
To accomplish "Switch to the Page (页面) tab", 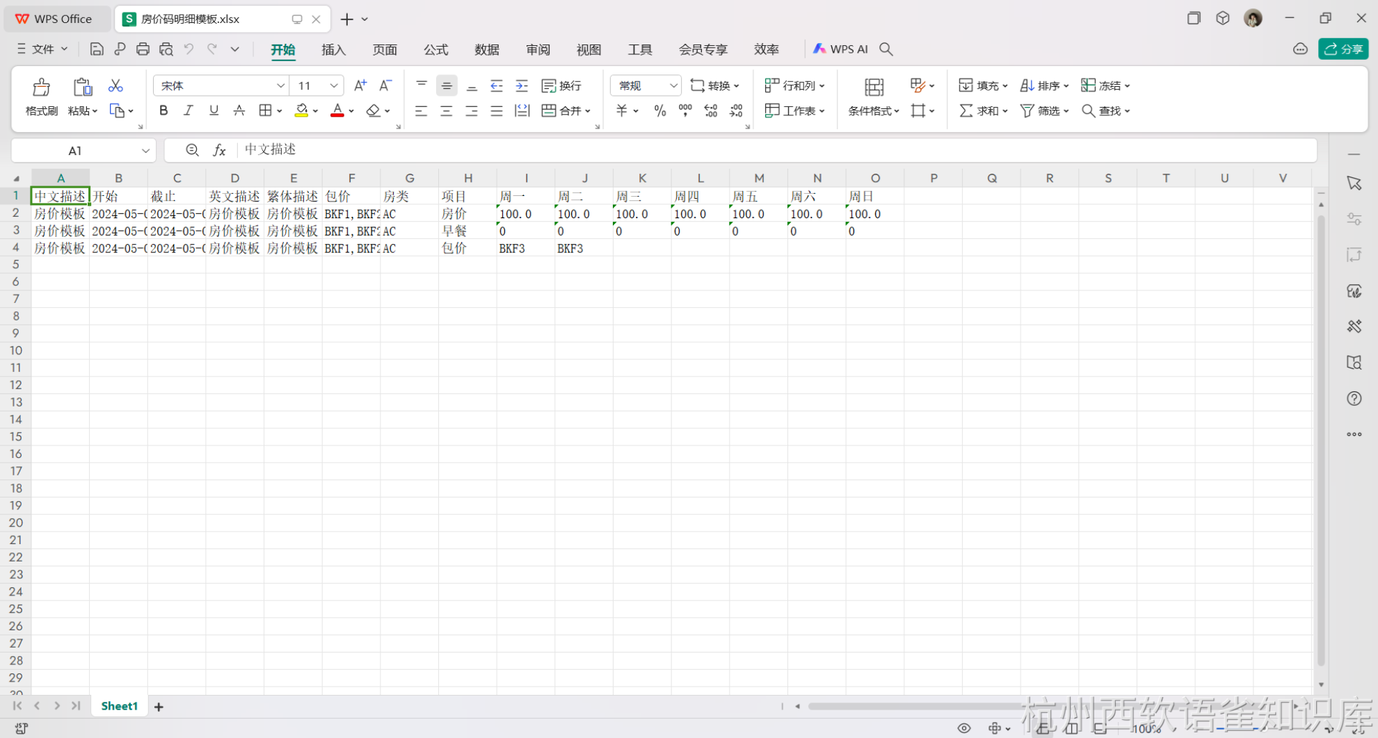I will pyautogui.click(x=385, y=49).
